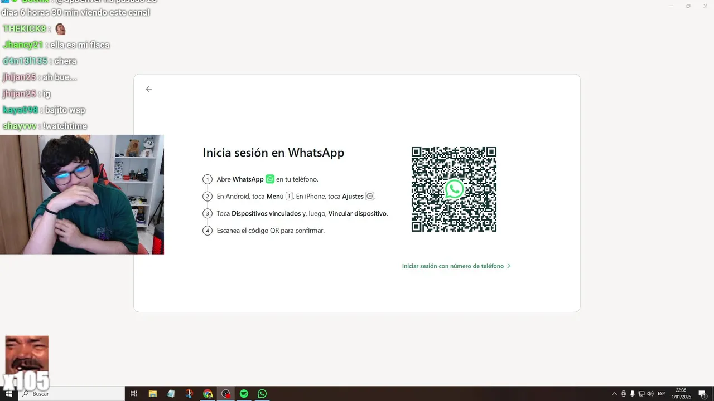714x401 pixels.
Task: Switch to Google Chrome in the taskbar
Action: tap(208, 394)
